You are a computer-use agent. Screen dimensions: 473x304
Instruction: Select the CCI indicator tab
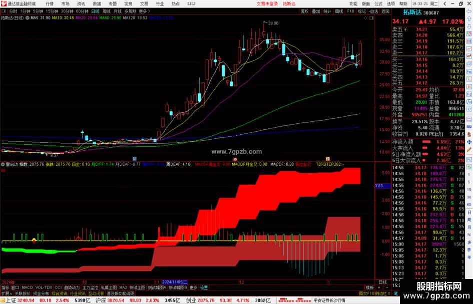[x=58, y=288]
